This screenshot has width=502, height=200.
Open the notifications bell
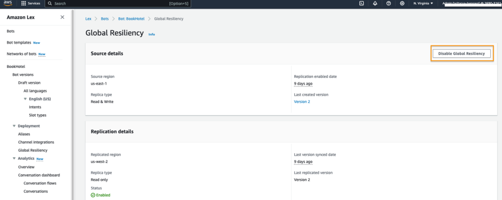(x=375, y=3)
